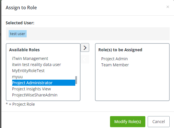
Task: Select iTwin Management in Available Roles
Action: [30, 58]
